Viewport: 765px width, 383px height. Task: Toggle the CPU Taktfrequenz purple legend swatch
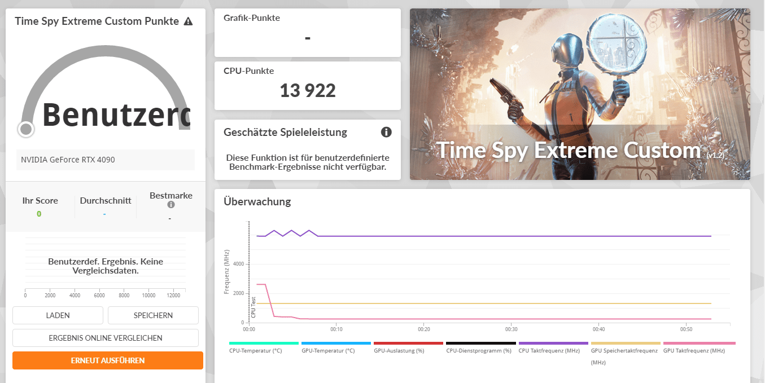553,343
